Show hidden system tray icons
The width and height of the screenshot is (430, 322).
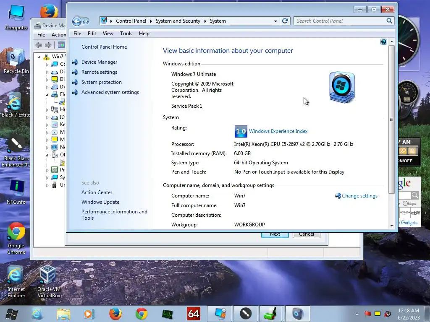(357, 314)
